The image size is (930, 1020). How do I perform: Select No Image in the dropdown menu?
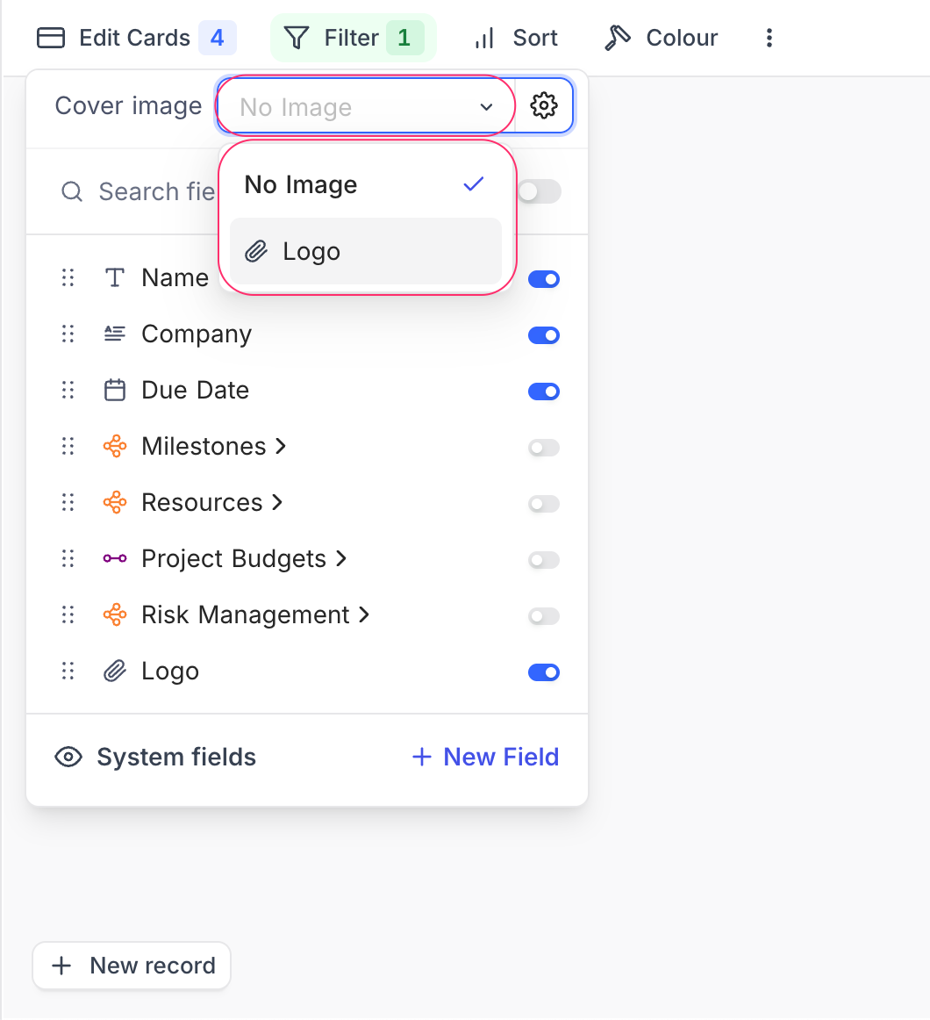(300, 184)
